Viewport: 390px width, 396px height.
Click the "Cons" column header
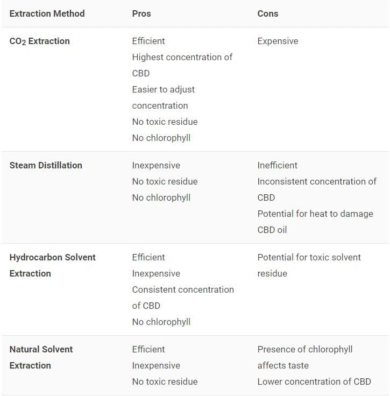point(268,13)
